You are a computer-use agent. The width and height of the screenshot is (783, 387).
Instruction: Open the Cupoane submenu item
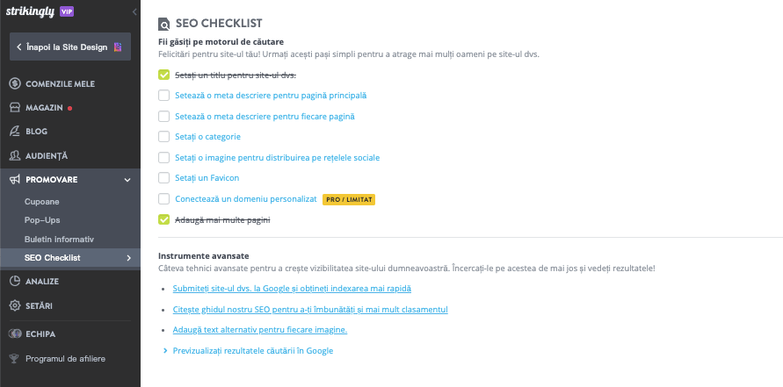(x=42, y=202)
